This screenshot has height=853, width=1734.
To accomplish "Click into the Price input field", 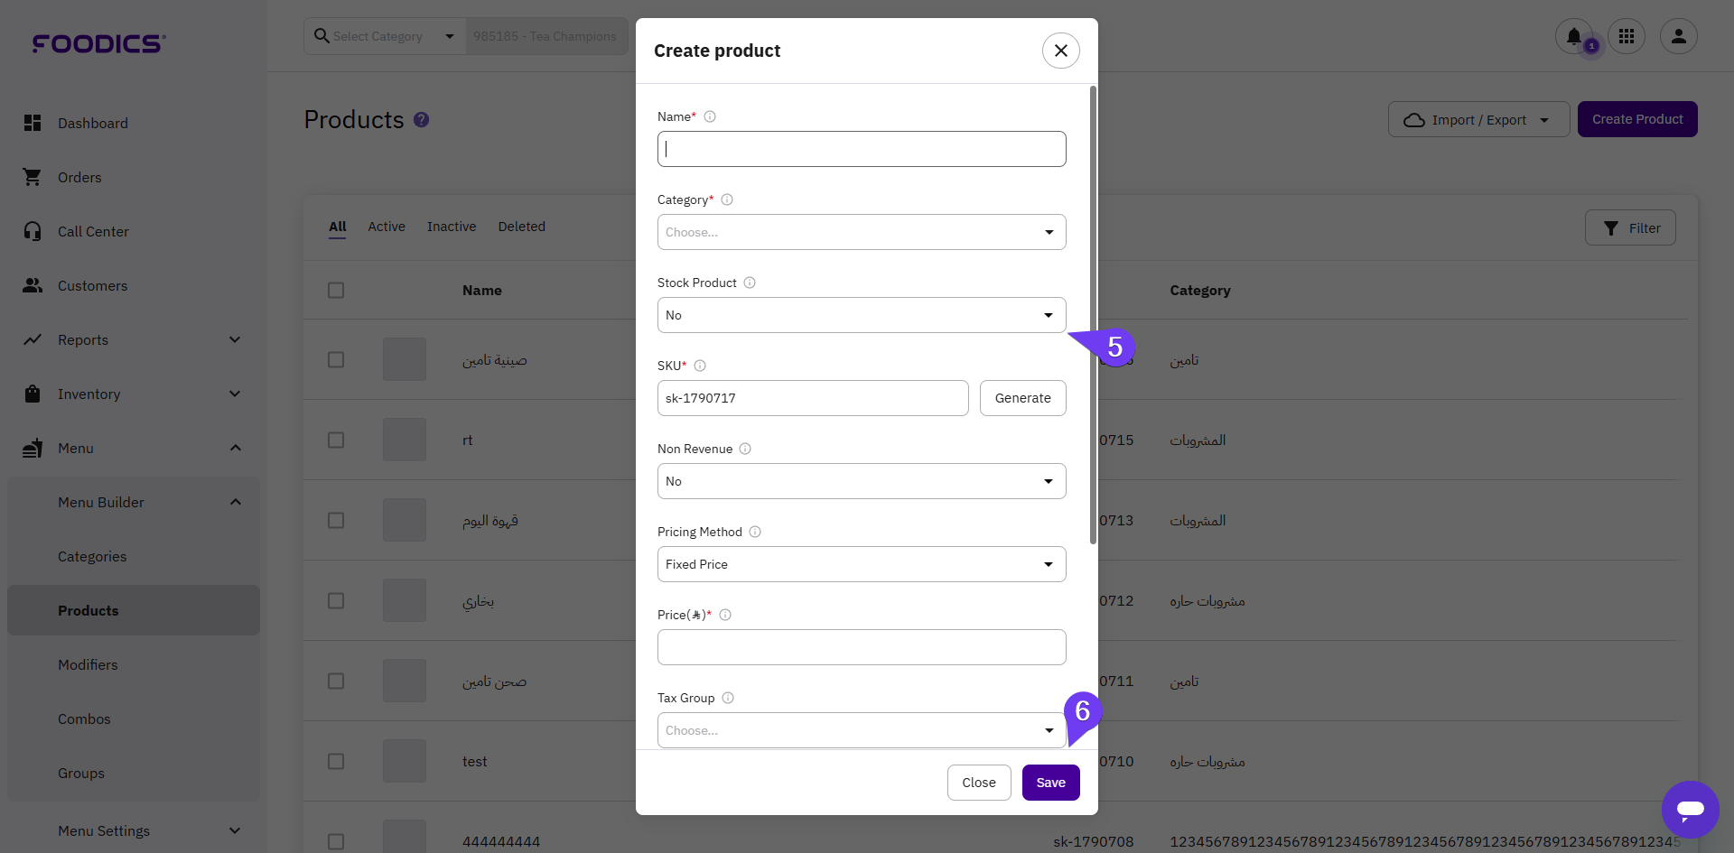I will coord(862,647).
